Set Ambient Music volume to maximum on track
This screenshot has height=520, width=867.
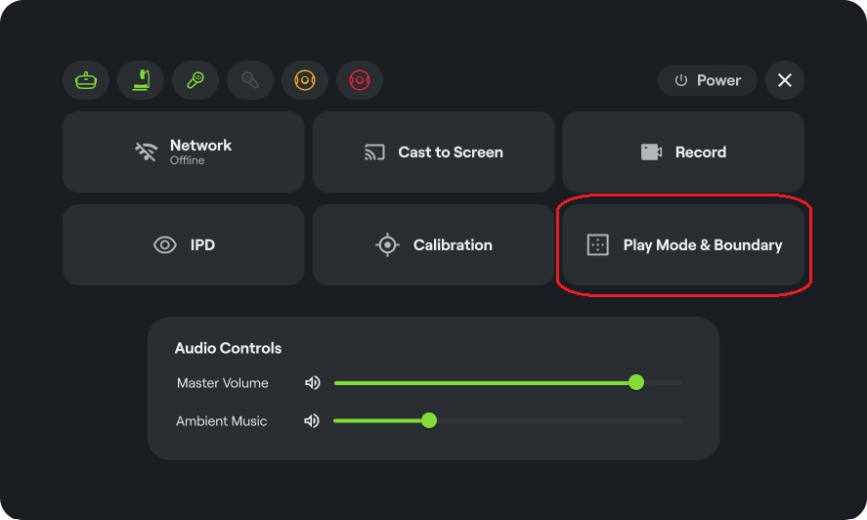pyautogui.click(x=681, y=420)
